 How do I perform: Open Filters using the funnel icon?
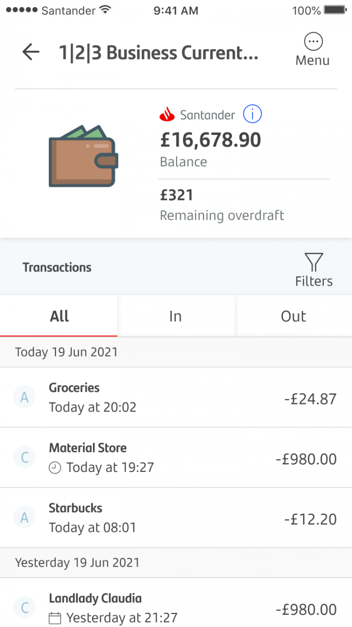(313, 263)
